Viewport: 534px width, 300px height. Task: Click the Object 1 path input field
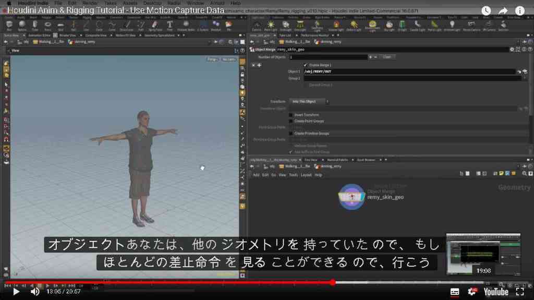point(409,71)
